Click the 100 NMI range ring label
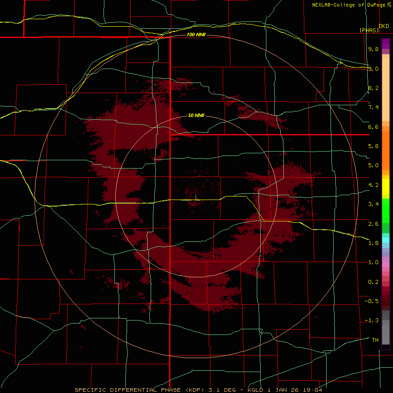Viewport: 393px width, 393px height. coord(196,34)
